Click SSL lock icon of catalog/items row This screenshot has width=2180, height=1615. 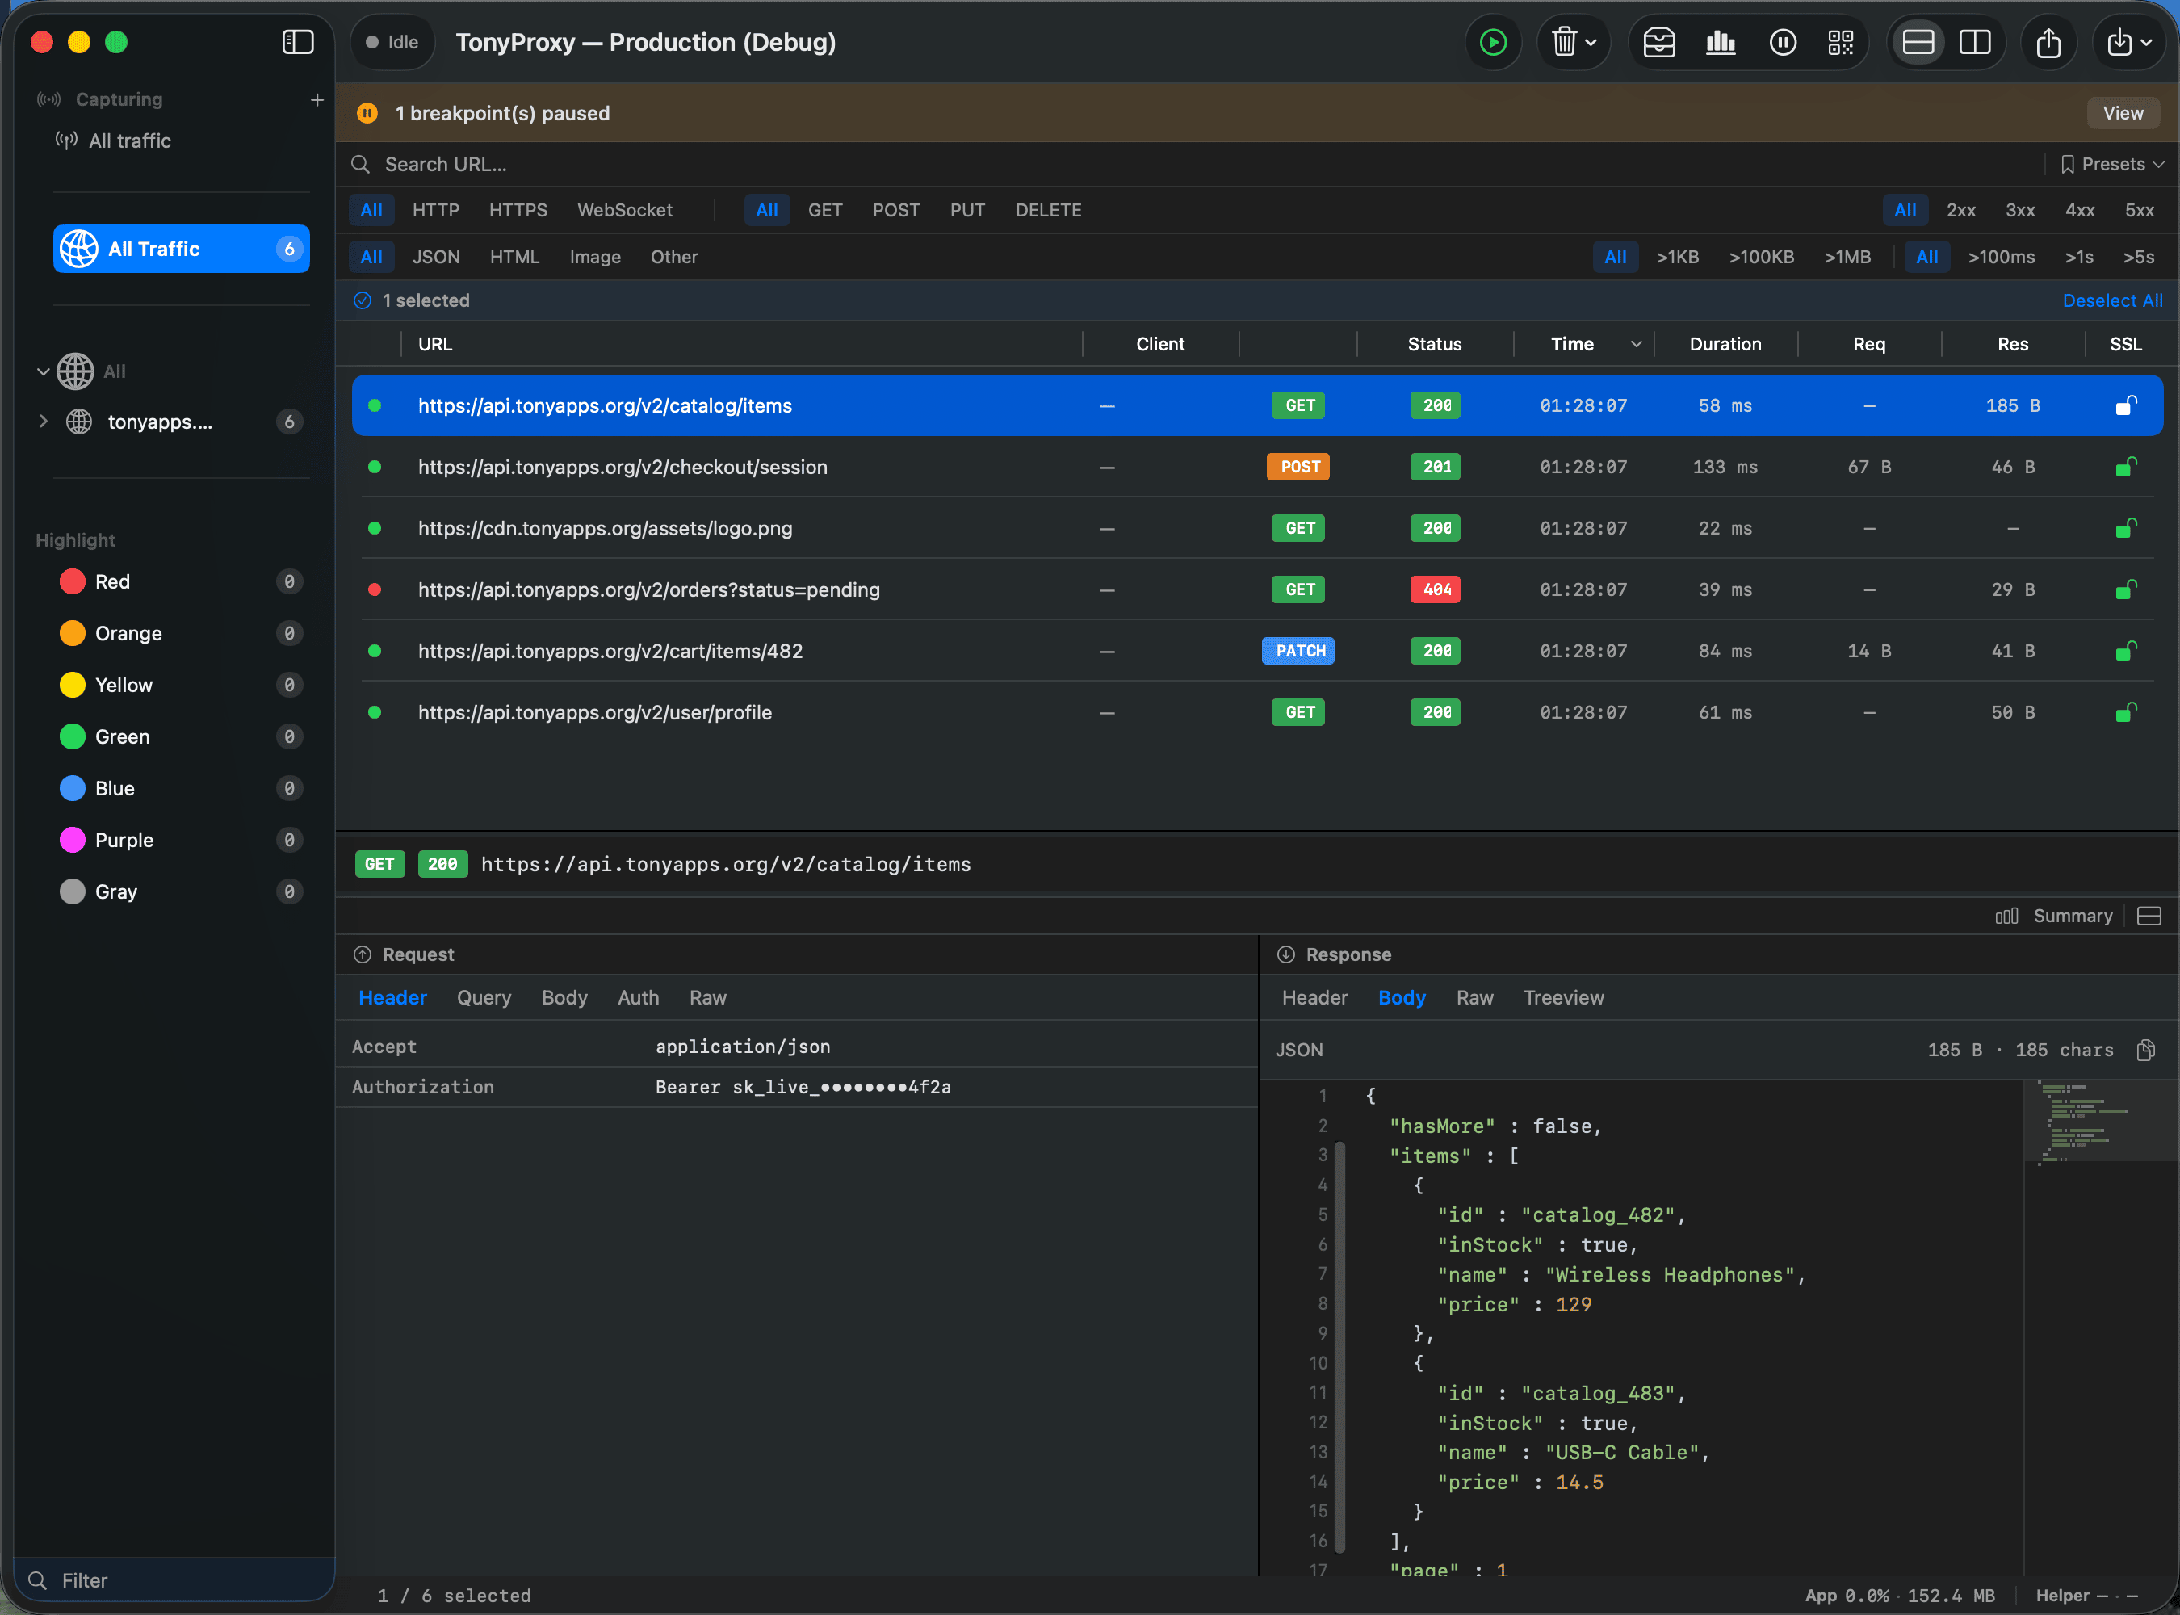(x=2125, y=405)
